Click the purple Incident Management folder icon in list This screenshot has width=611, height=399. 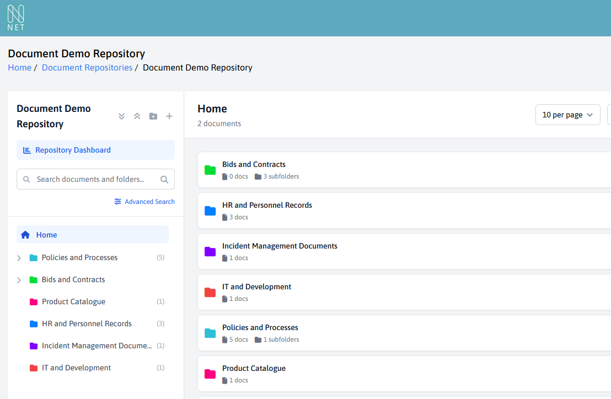(x=210, y=251)
